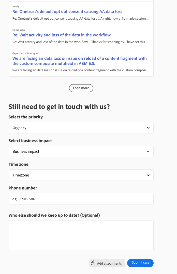The height and width of the screenshot is (274, 177).
Task: Click the Campaign category label
Action: coord(19,30)
